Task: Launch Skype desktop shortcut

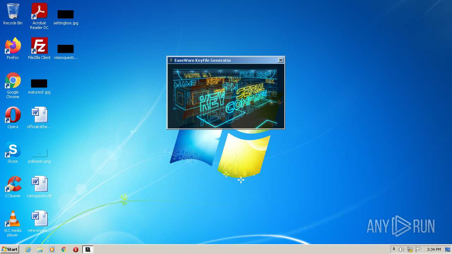Action: pyautogui.click(x=13, y=152)
